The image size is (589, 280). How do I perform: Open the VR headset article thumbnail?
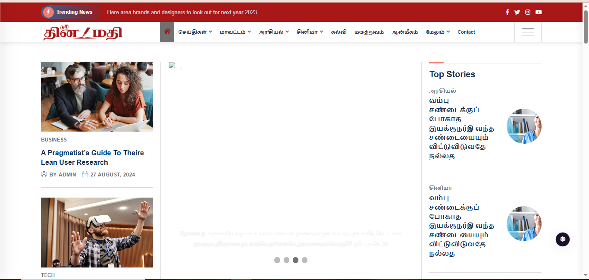point(97,232)
